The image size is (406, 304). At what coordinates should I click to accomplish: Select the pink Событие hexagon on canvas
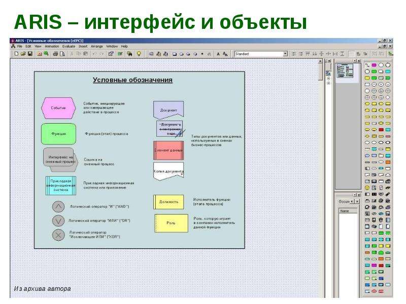tap(58, 108)
